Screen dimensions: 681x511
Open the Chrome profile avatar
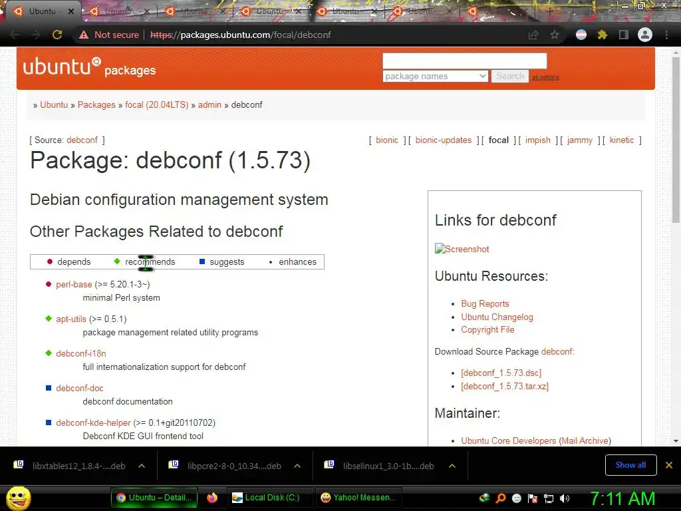click(x=645, y=35)
